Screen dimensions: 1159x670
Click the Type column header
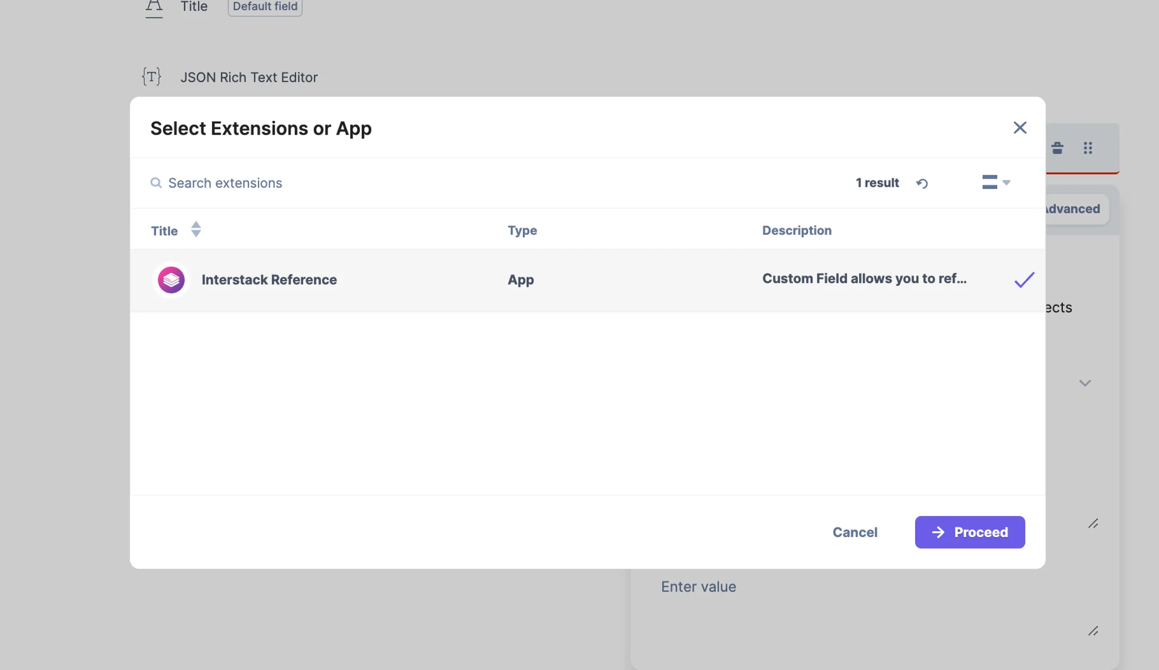522,230
